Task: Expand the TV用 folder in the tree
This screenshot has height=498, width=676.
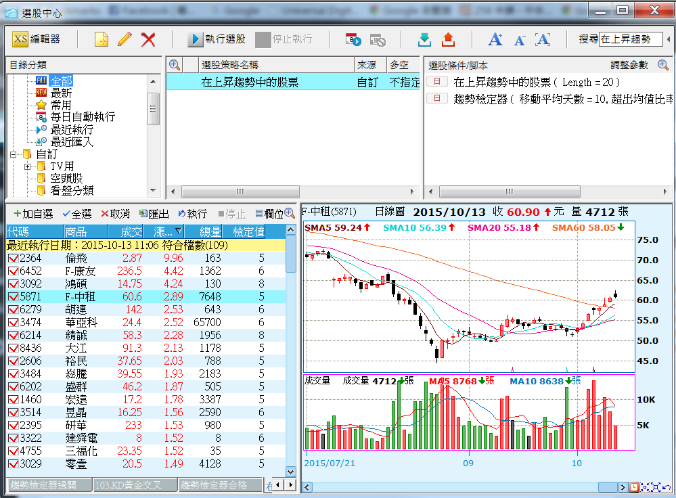Action: 27,166
